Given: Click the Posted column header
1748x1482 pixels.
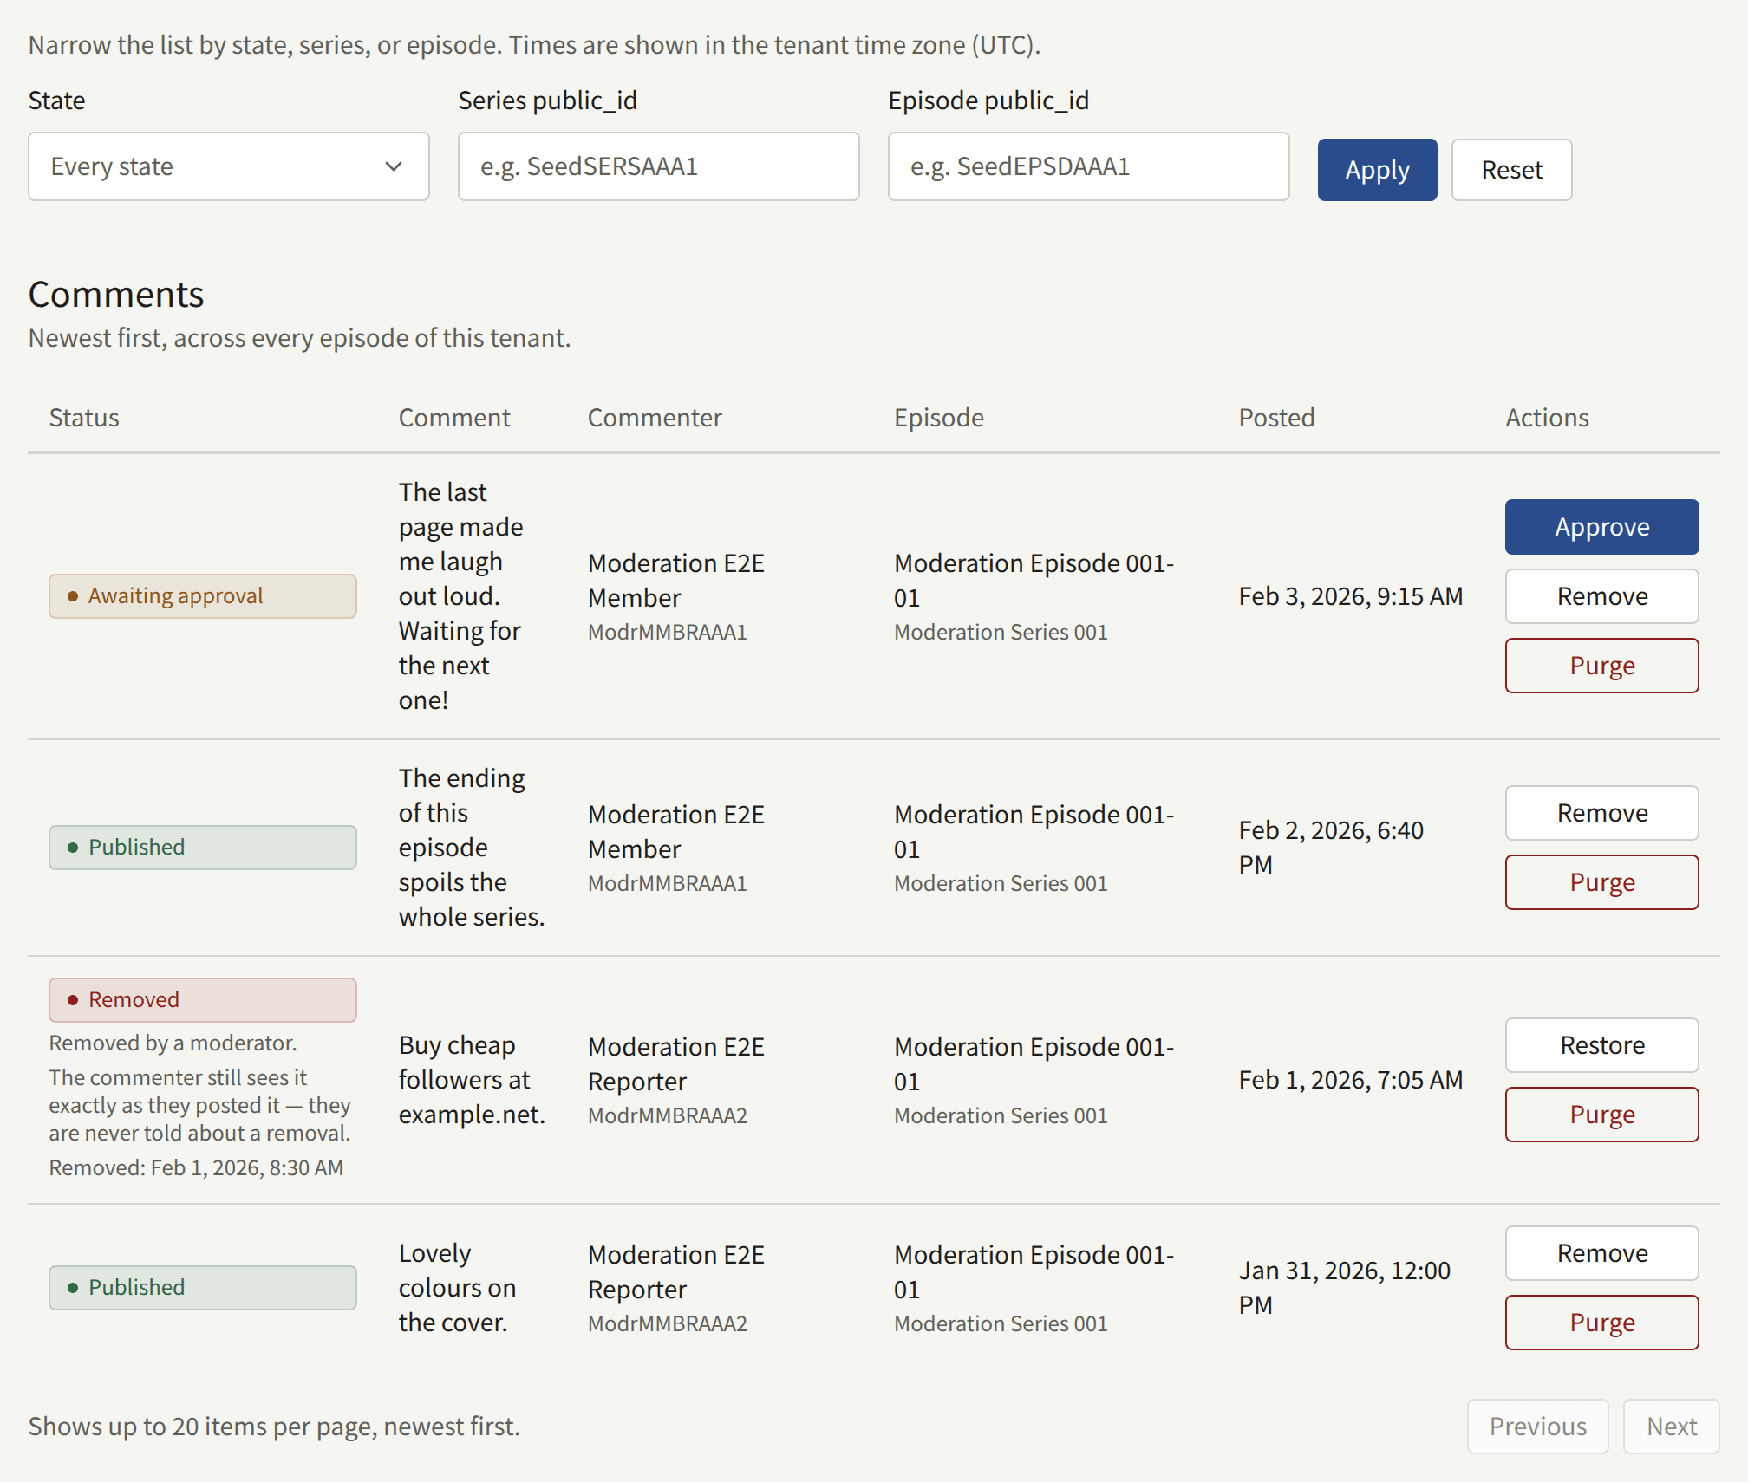Looking at the screenshot, I should tap(1276, 418).
